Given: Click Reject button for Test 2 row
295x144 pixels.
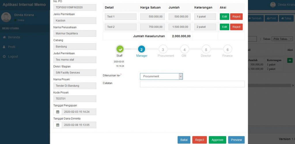Looking at the screenshot, I should tap(236, 27).
